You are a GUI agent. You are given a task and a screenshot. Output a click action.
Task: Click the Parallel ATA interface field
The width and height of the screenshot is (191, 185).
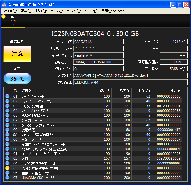click(x=98, y=55)
